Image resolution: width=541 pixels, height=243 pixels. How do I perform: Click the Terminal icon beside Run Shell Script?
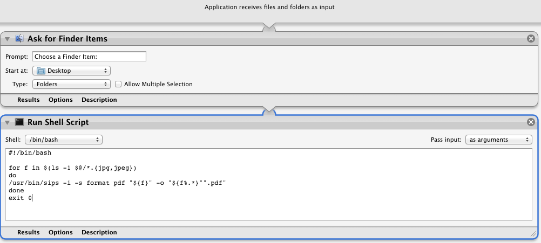(20, 122)
